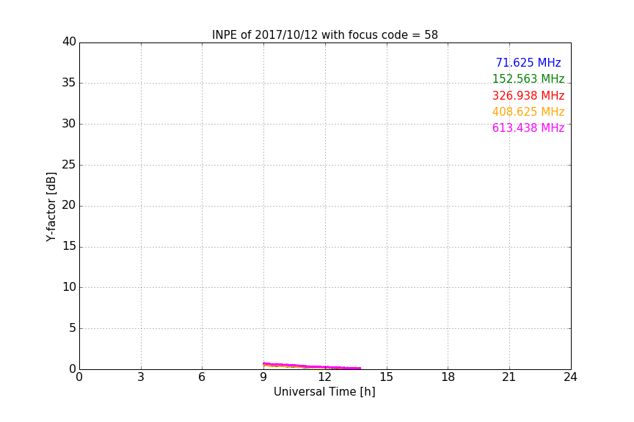Viewport: 634px width, 422px height.
Task: Select the magenta 613.438 MHz legend label
Action: [x=528, y=128]
